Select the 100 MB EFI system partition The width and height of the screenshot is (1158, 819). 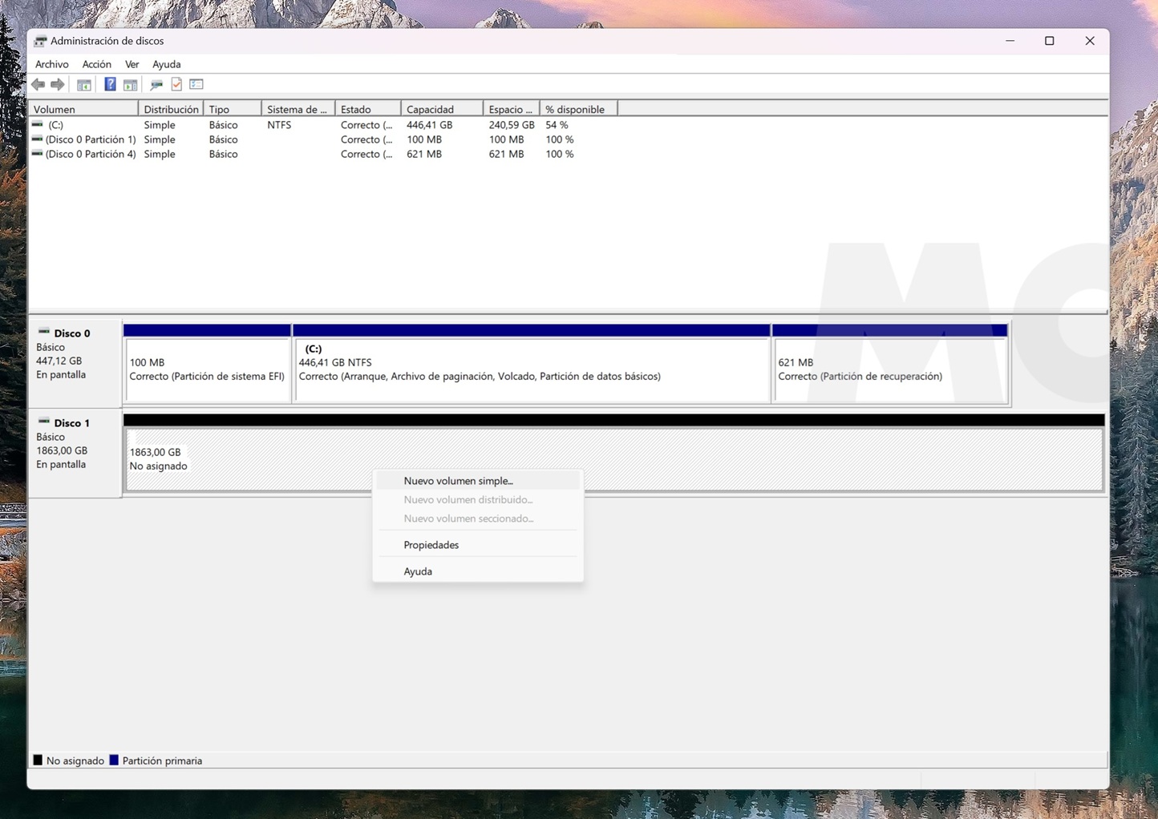pos(207,370)
